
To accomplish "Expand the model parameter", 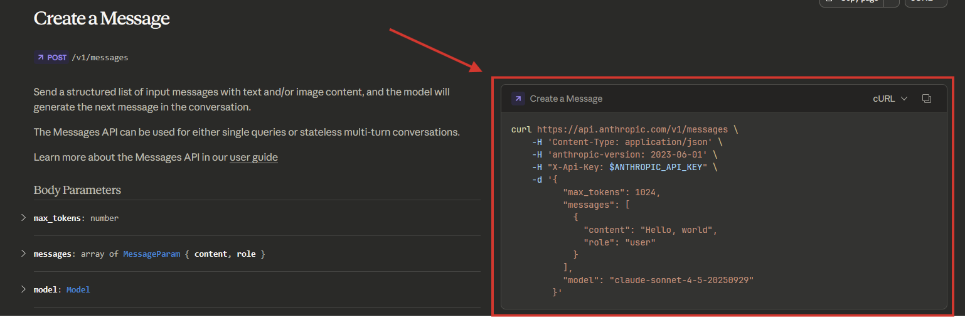I will point(23,289).
